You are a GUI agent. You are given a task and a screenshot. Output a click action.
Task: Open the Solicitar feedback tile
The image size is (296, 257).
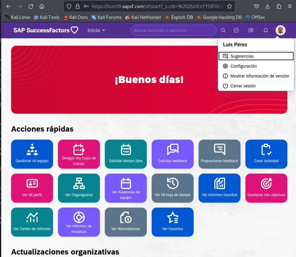172,154
